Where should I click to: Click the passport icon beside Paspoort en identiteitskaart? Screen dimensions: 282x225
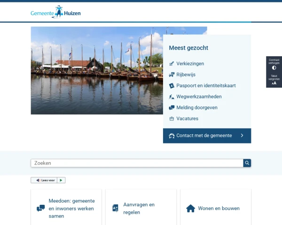tap(172, 86)
